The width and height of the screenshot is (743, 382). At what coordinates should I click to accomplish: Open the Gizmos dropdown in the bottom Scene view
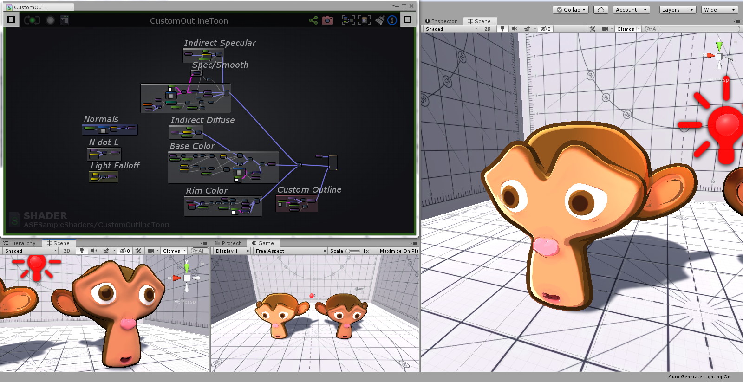point(174,251)
